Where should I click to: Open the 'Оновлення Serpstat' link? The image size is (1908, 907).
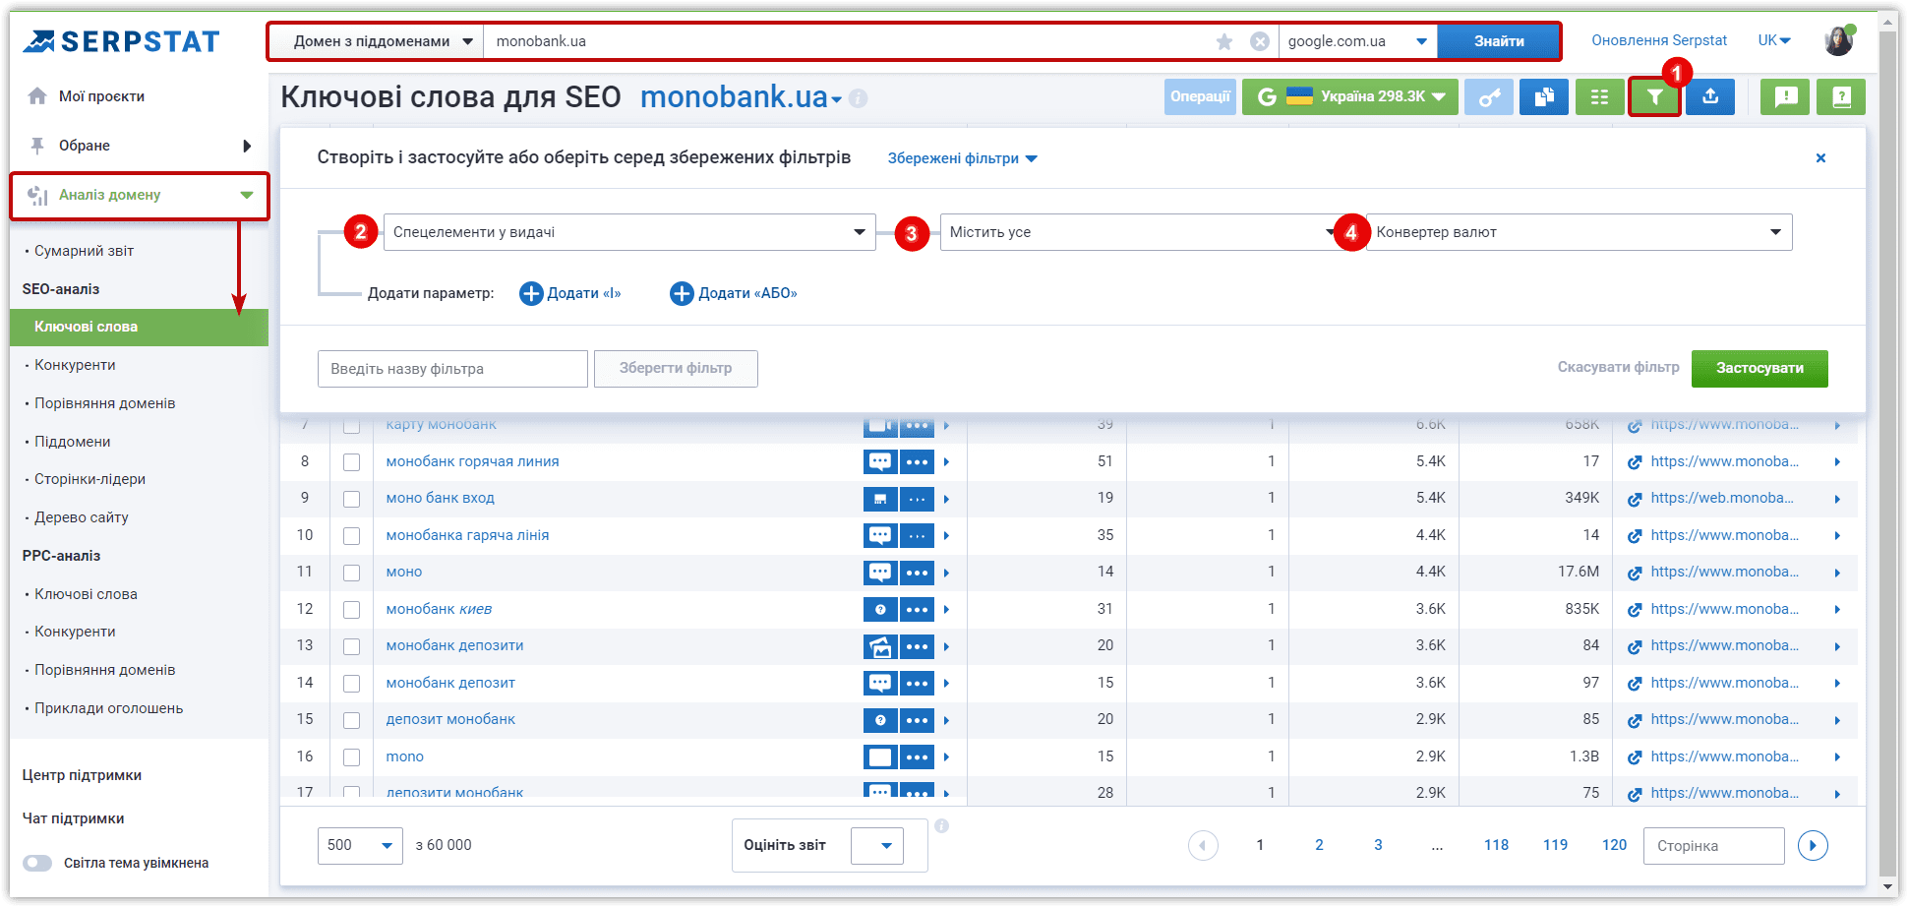tap(1659, 40)
